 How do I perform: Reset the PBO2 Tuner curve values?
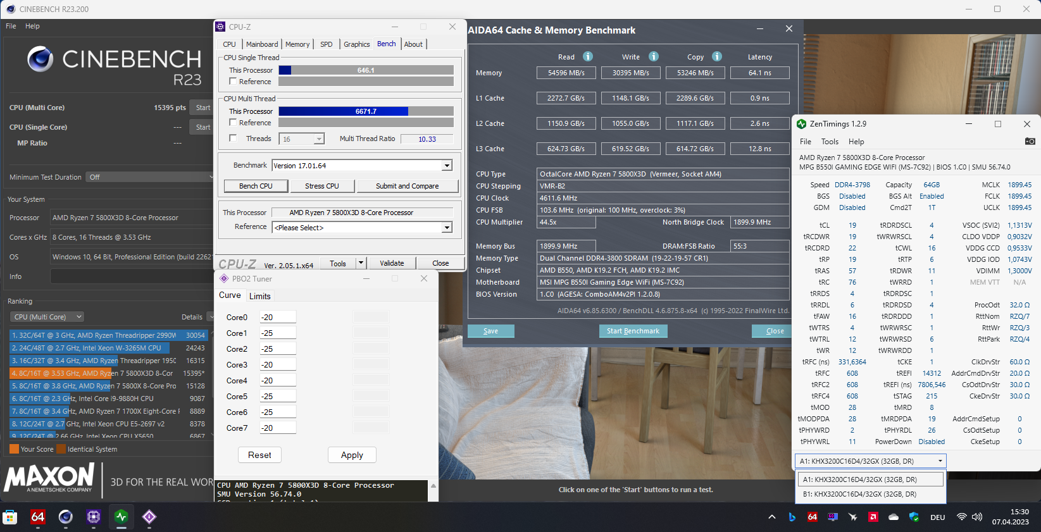(259, 455)
